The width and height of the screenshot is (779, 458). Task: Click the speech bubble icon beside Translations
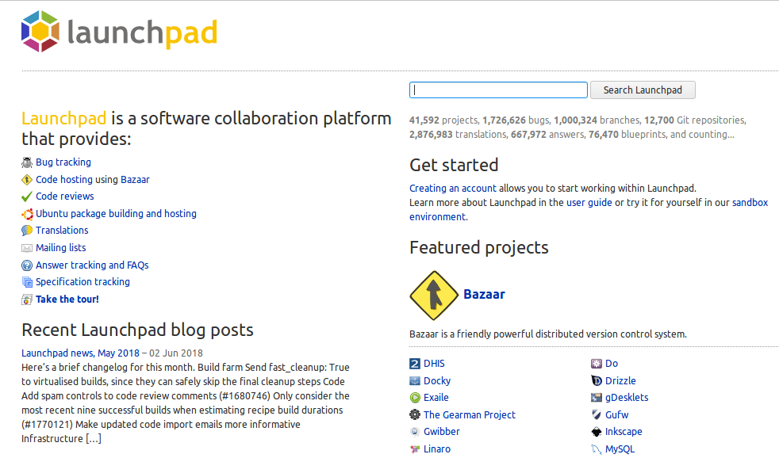pos(27,231)
